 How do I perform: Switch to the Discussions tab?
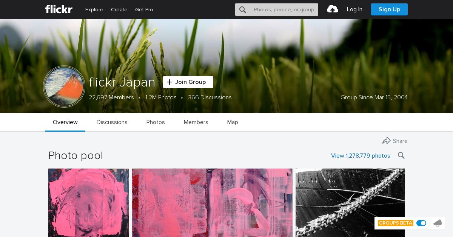(x=112, y=122)
